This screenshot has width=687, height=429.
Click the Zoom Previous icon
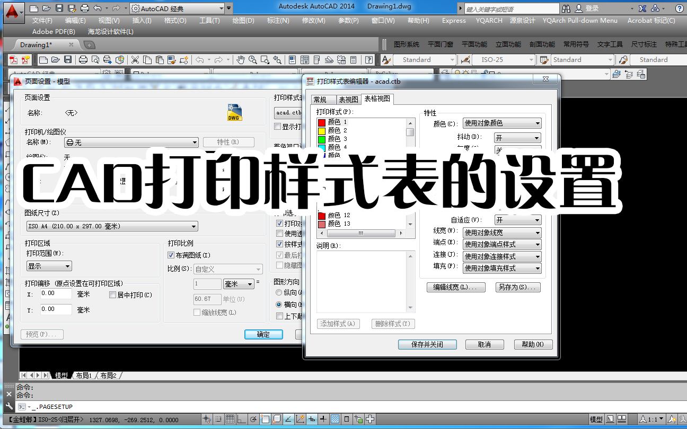(x=277, y=60)
